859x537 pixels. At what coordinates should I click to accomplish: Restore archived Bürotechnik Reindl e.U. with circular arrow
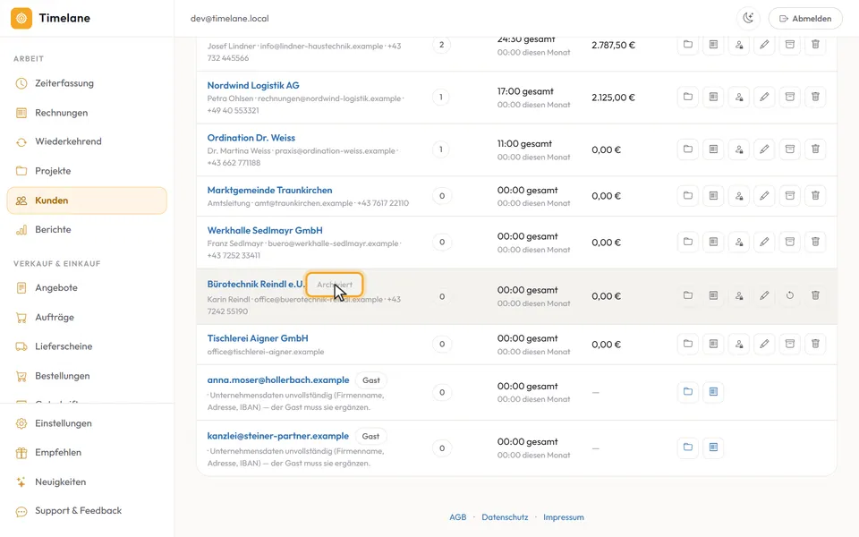(790, 295)
